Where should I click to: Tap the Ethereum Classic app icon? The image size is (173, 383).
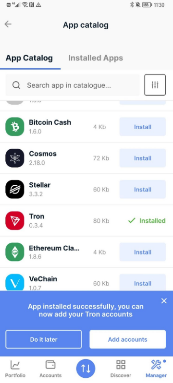(15, 252)
